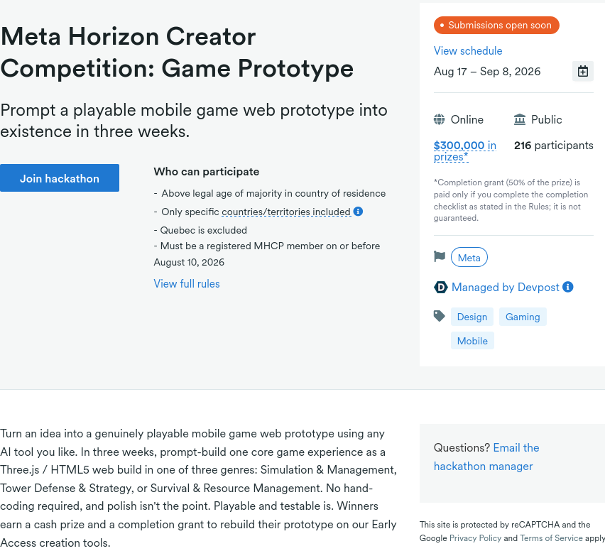Select the Meta organizer tag

point(469,257)
